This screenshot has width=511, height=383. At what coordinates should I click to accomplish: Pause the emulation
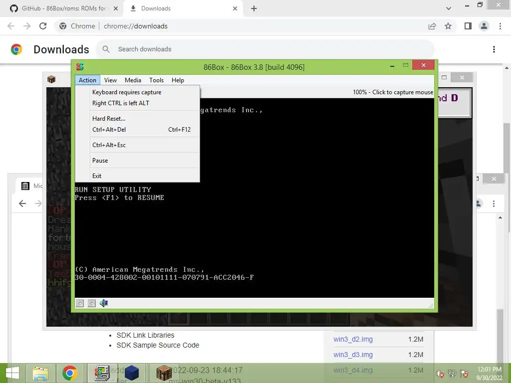137,161
